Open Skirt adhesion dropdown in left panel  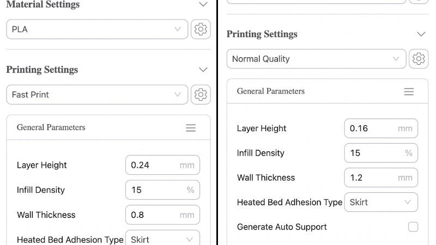tap(162, 239)
